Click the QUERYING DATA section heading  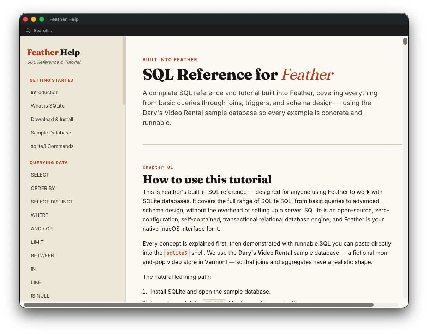[x=49, y=163]
